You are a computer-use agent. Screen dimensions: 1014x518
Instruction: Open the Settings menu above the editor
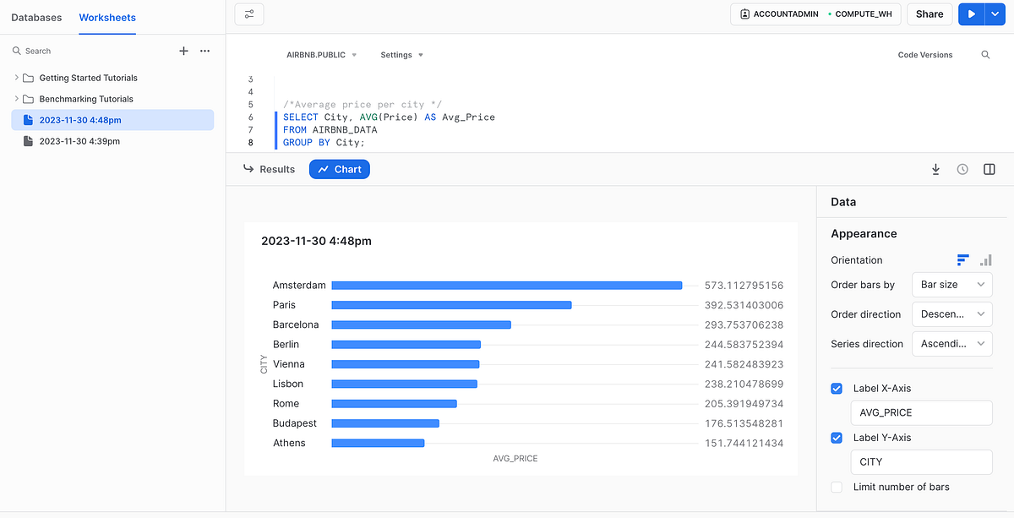[x=401, y=54]
